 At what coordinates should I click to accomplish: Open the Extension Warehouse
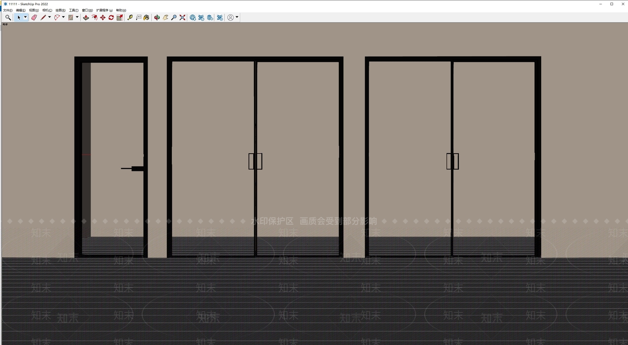pos(201,17)
